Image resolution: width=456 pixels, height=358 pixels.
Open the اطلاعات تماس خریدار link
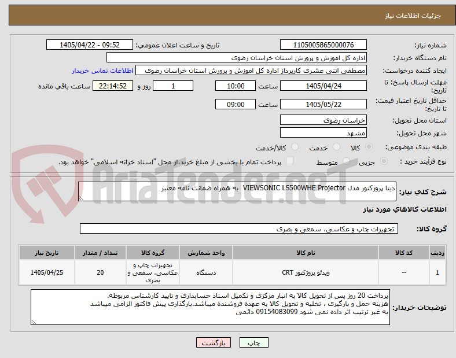(x=102, y=71)
